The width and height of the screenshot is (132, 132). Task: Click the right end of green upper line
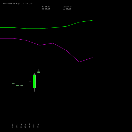92,20
